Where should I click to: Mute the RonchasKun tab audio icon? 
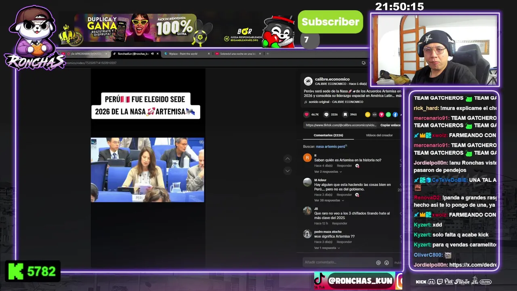coord(152,54)
